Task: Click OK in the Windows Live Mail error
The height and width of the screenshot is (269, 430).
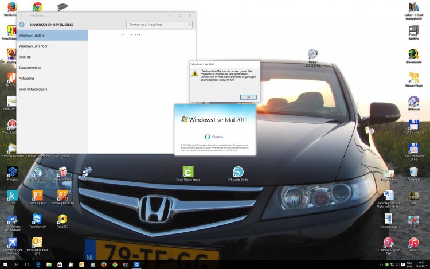Action: tap(248, 97)
